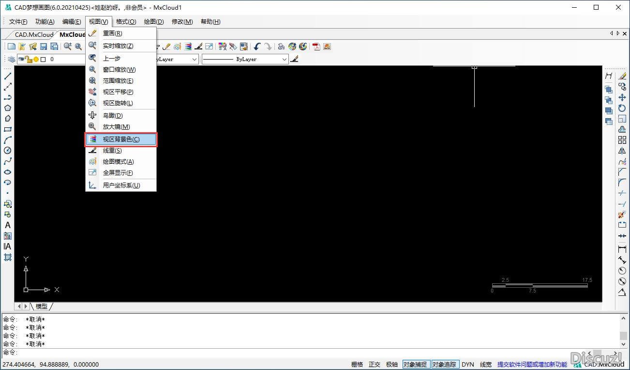The width and height of the screenshot is (630, 370).
Task: Toggle 正交 ortho mode in status bar
Action: pyautogui.click(x=375, y=364)
